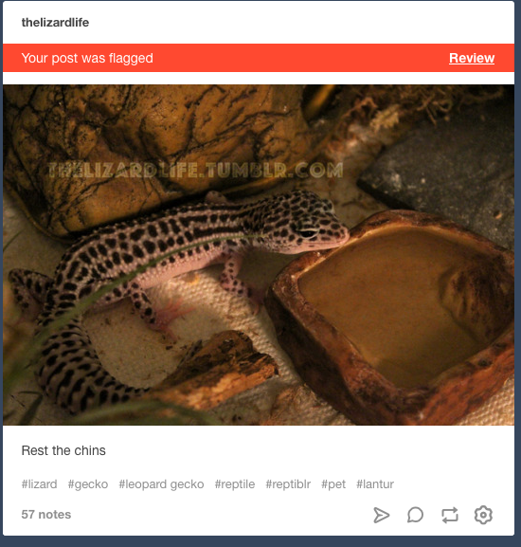Open the #lantur tag

pos(375,484)
